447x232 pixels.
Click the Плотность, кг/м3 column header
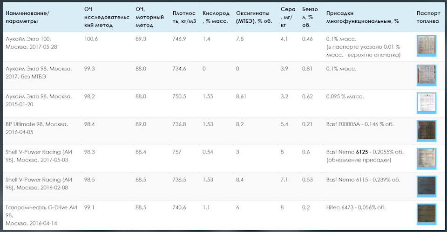pyautogui.click(x=184, y=17)
